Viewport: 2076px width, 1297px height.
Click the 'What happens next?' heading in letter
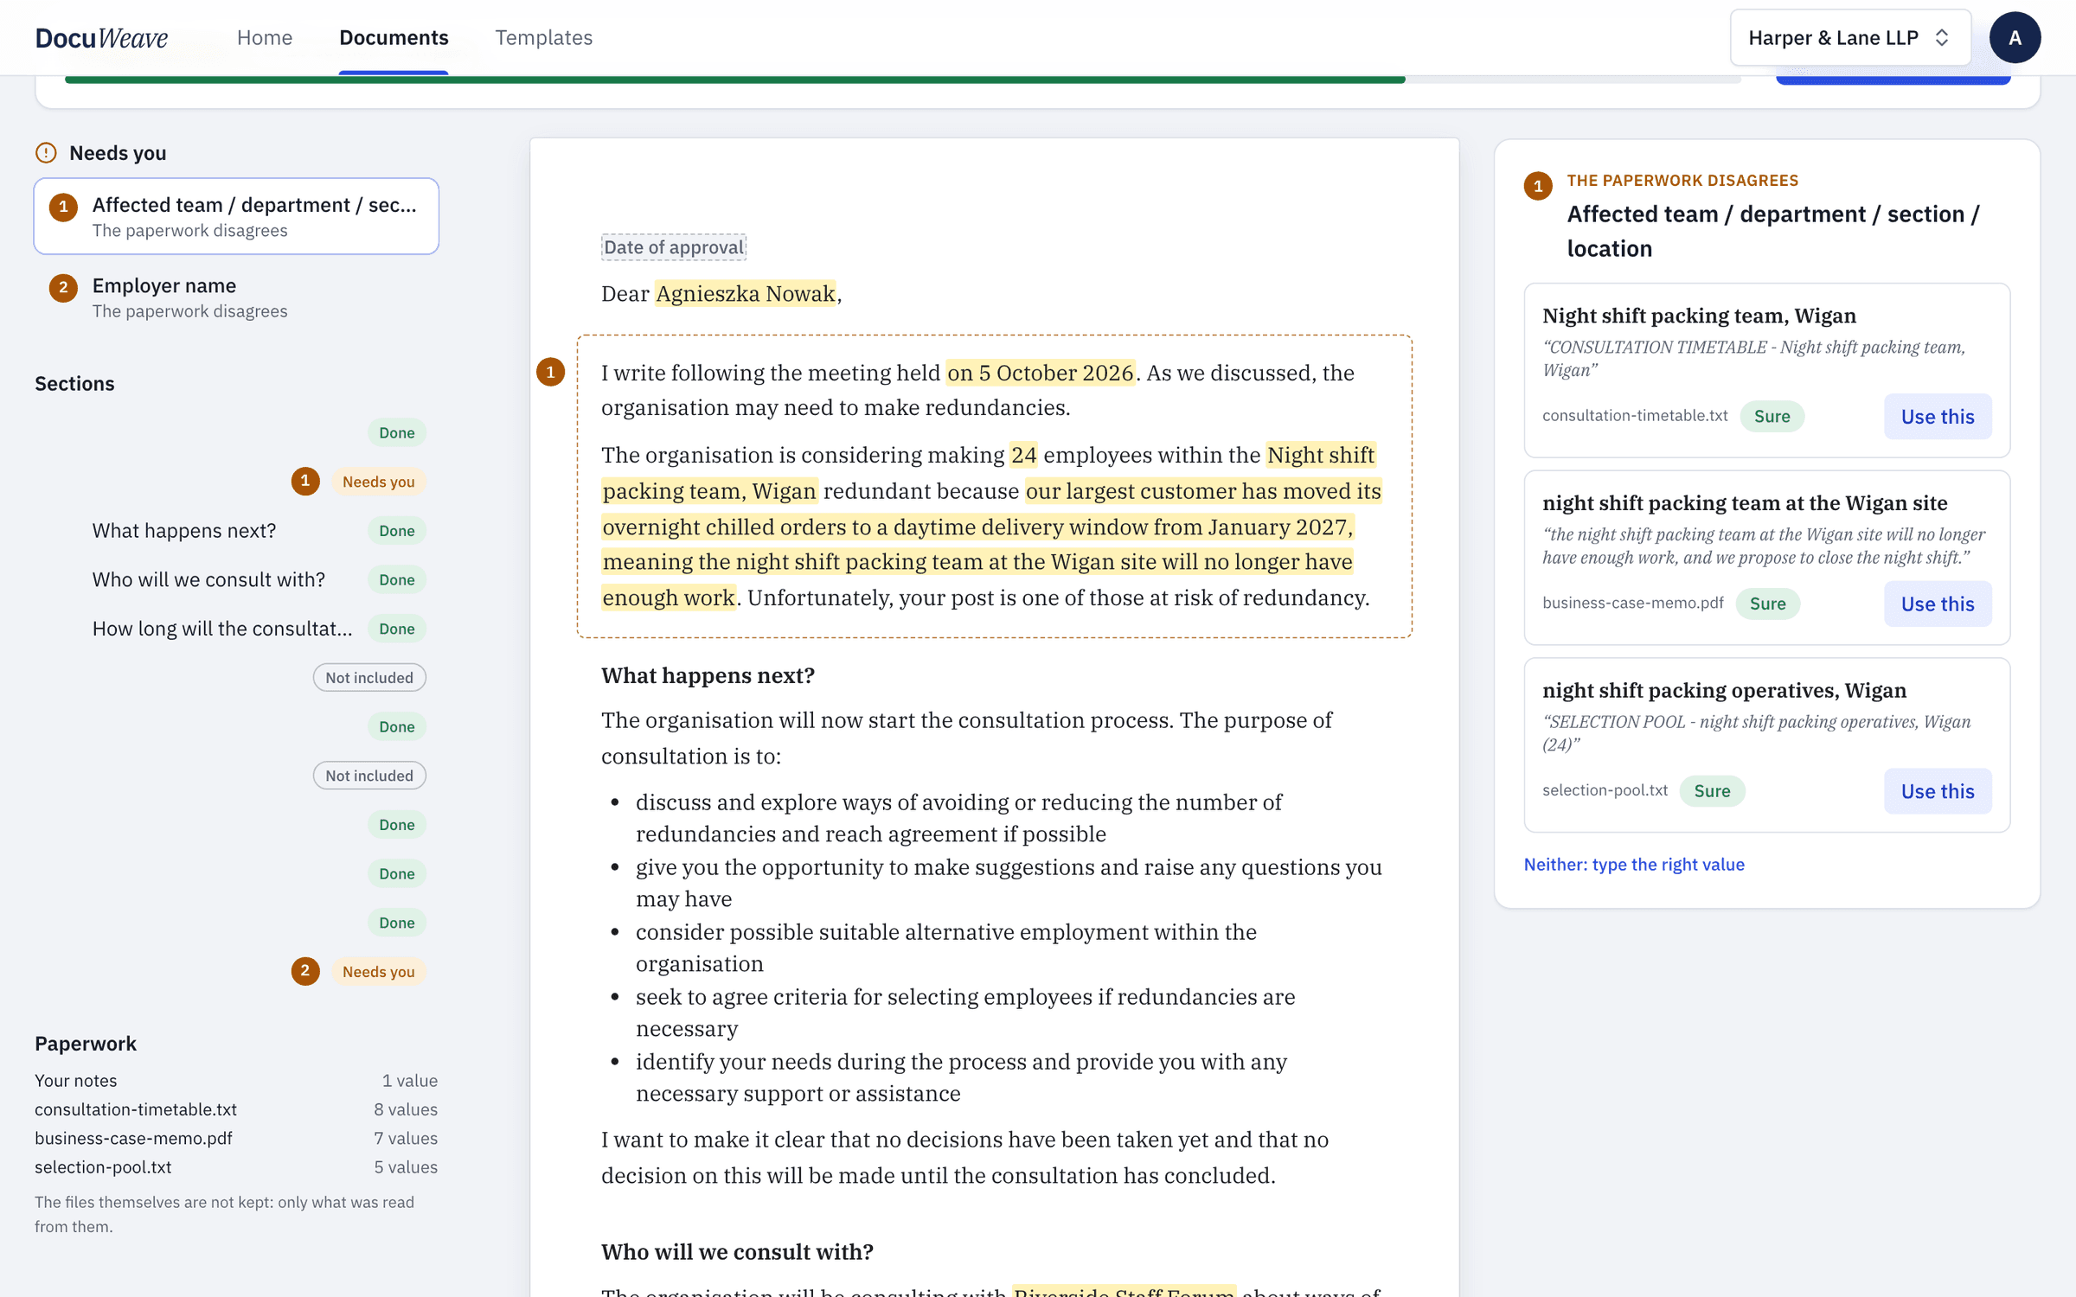coord(708,675)
